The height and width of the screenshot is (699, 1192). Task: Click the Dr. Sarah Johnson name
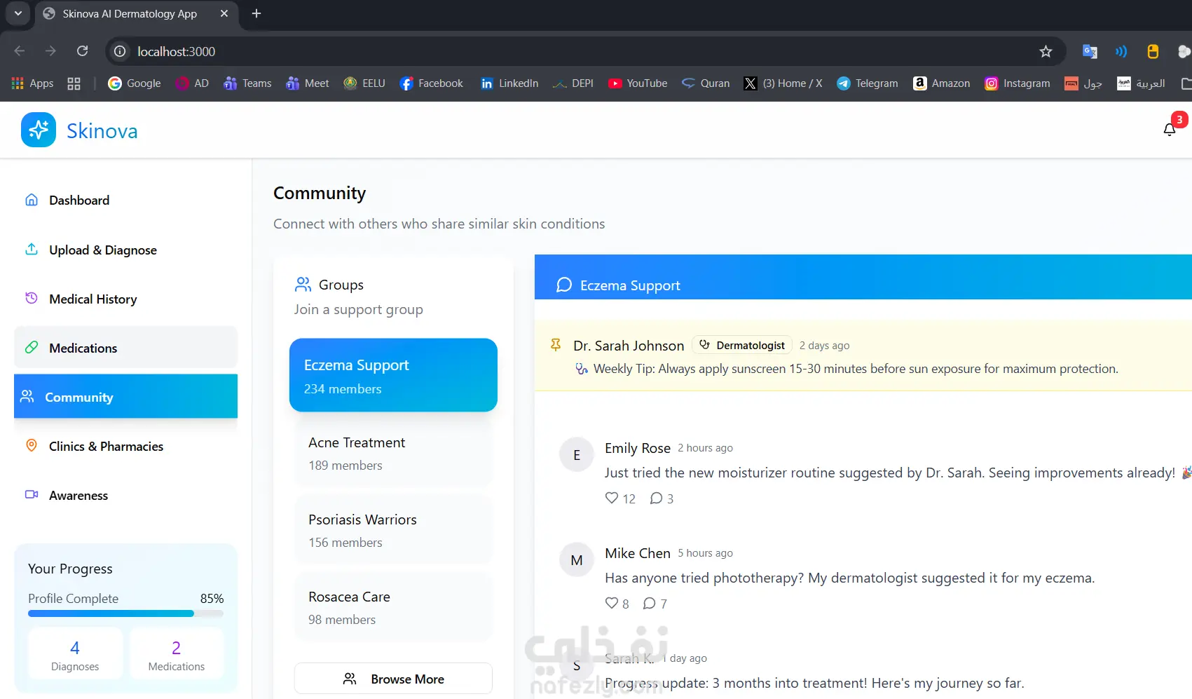tap(629, 346)
